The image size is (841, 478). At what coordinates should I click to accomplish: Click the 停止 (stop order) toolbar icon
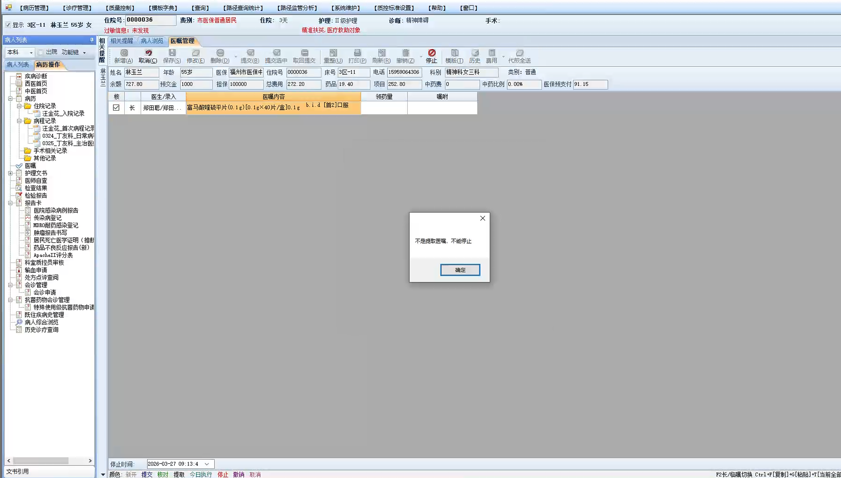coord(431,56)
